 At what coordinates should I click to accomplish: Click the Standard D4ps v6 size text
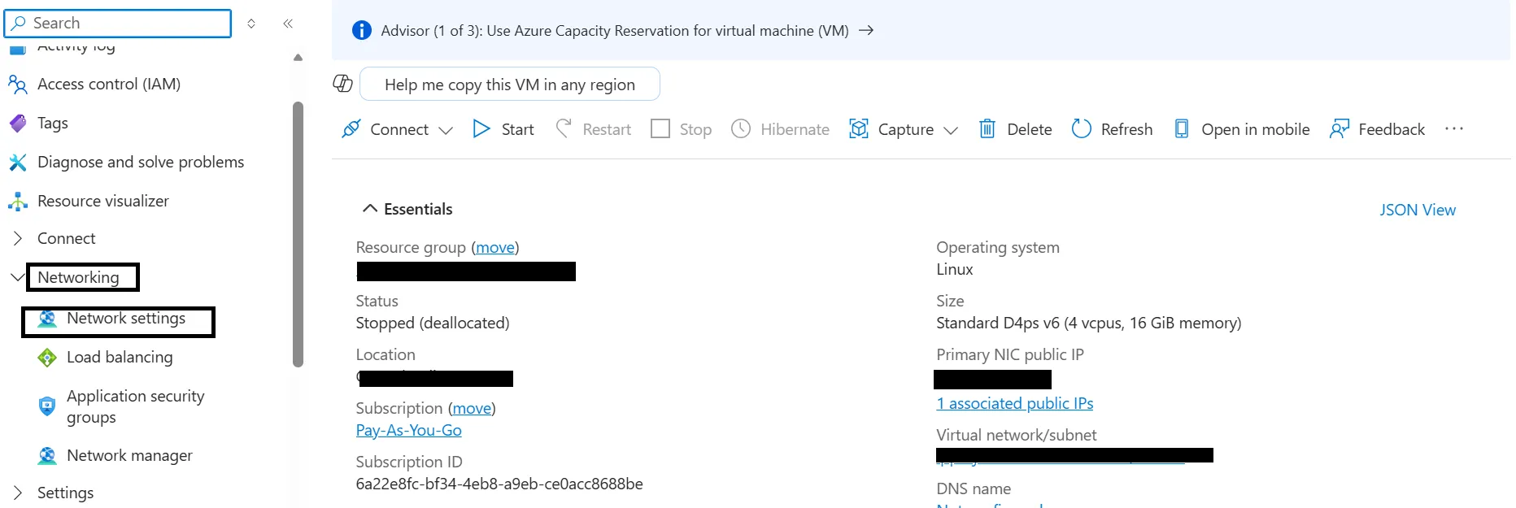point(1089,323)
